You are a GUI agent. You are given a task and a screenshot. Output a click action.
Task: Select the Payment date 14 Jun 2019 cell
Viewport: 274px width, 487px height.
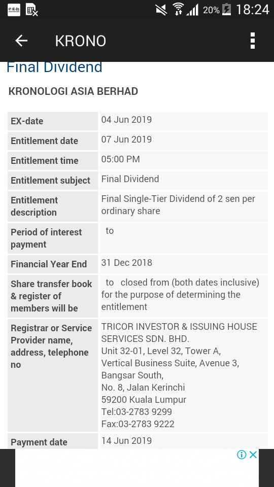(x=184, y=441)
